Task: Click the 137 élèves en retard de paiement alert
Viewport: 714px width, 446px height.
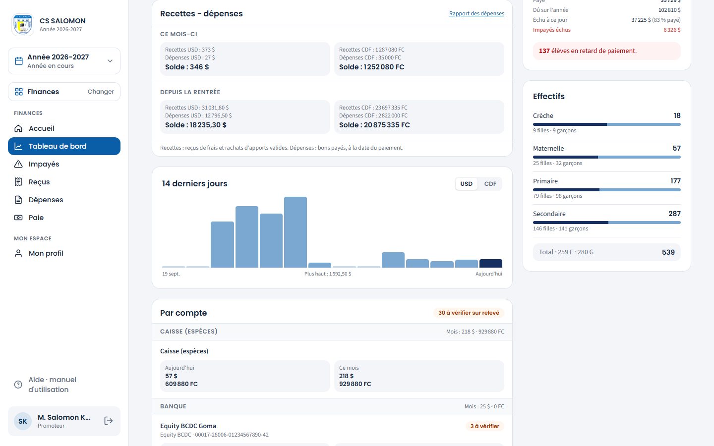Action: click(x=607, y=51)
